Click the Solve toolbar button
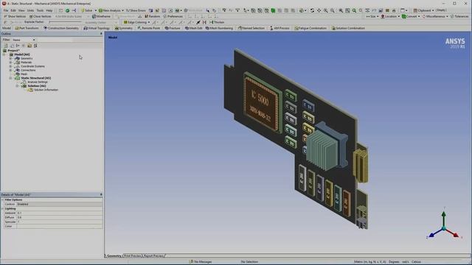 coord(87,10)
